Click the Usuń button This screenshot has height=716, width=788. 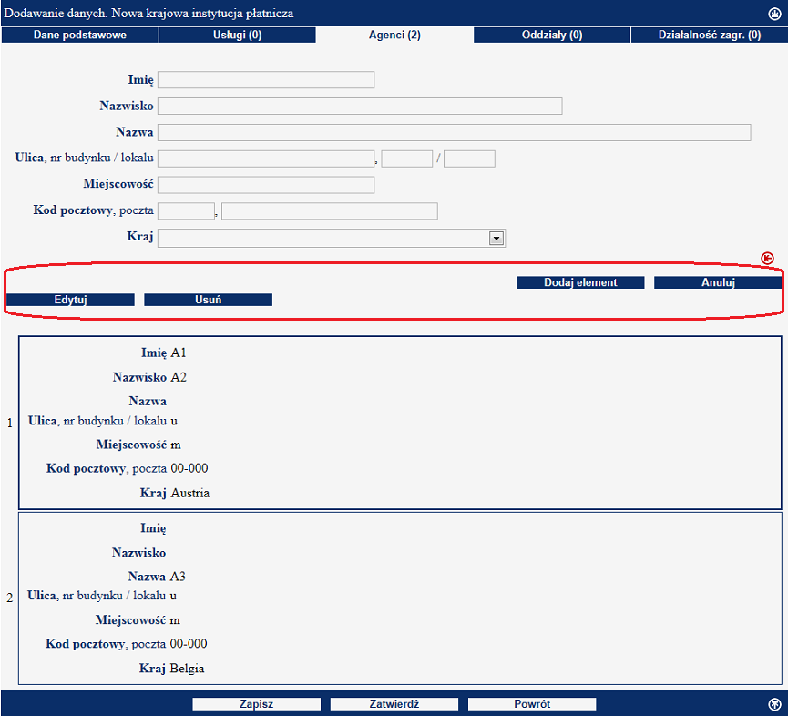[208, 300]
